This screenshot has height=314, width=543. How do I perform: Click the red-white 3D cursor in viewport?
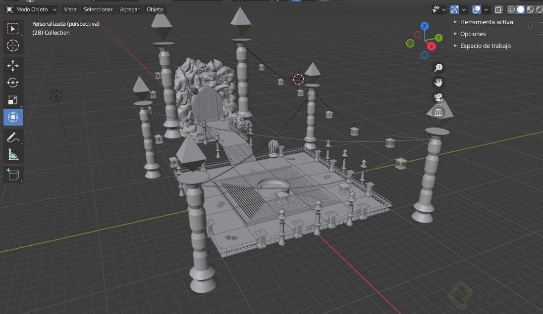click(299, 80)
